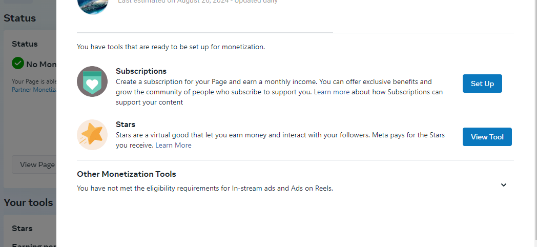
Task: Click the View Page button in background
Action: (34, 164)
